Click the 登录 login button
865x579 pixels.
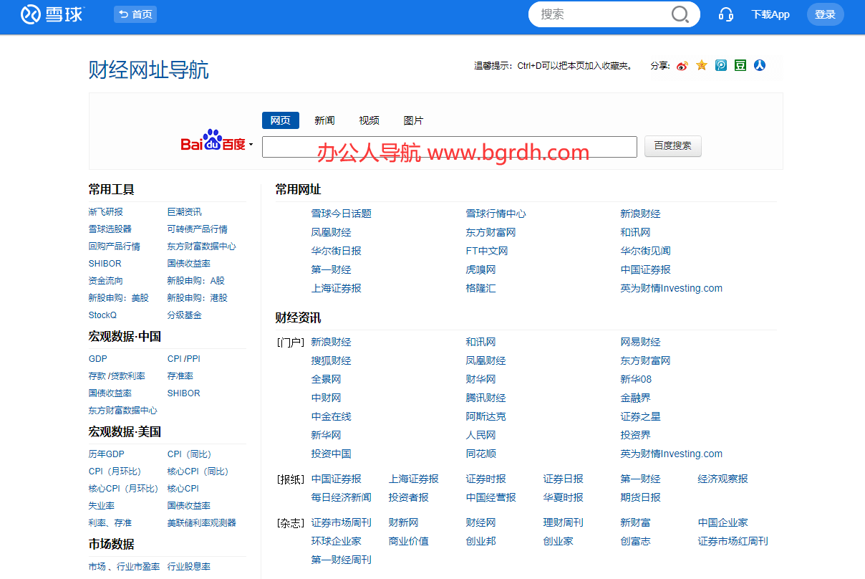tap(825, 14)
